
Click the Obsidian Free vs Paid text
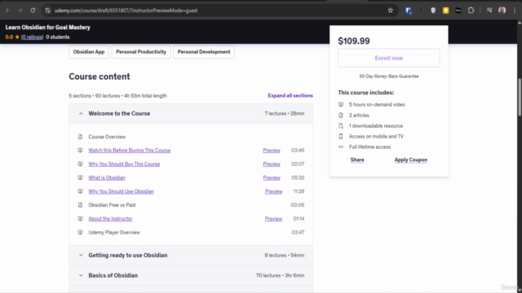click(112, 205)
